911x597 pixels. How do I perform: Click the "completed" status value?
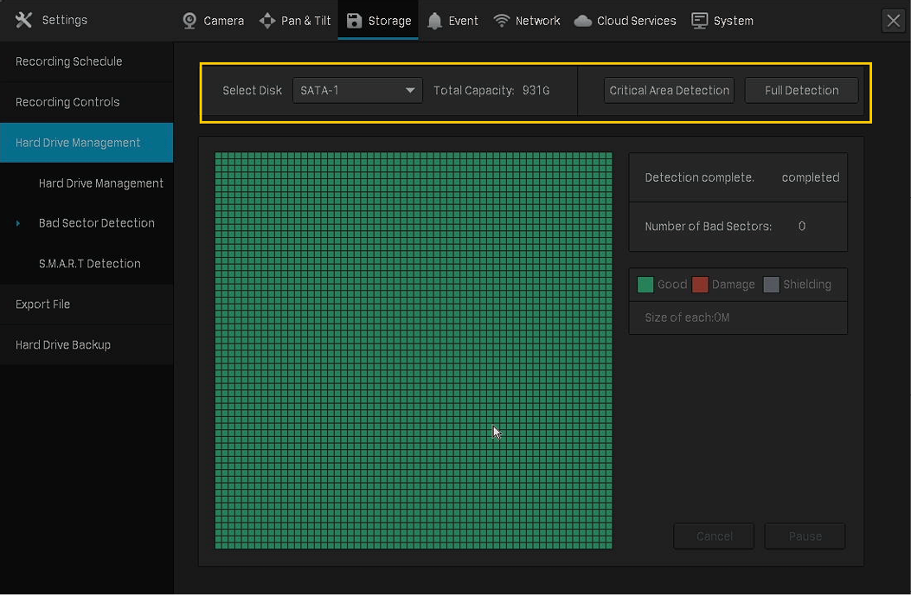tap(810, 178)
